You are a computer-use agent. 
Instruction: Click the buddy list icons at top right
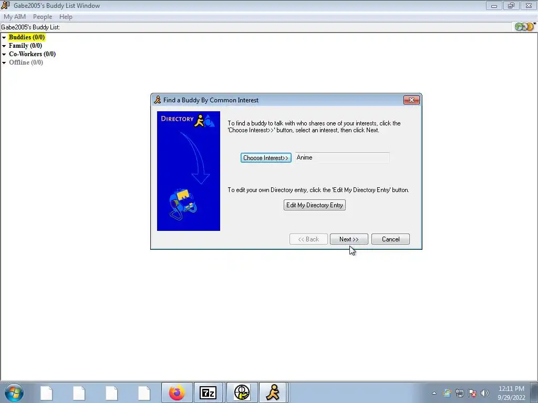(525, 26)
